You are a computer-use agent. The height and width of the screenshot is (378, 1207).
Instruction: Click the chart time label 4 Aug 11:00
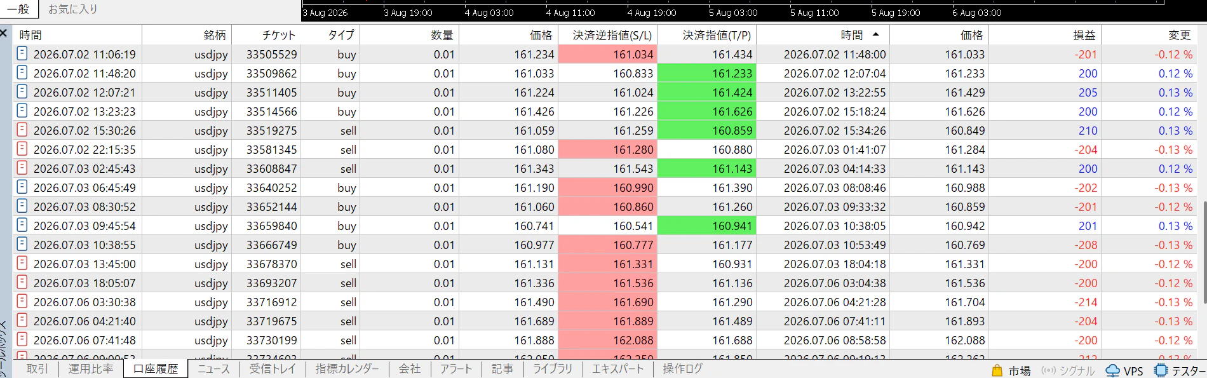tap(570, 13)
